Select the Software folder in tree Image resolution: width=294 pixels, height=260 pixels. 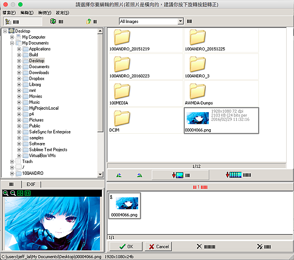[37, 143]
